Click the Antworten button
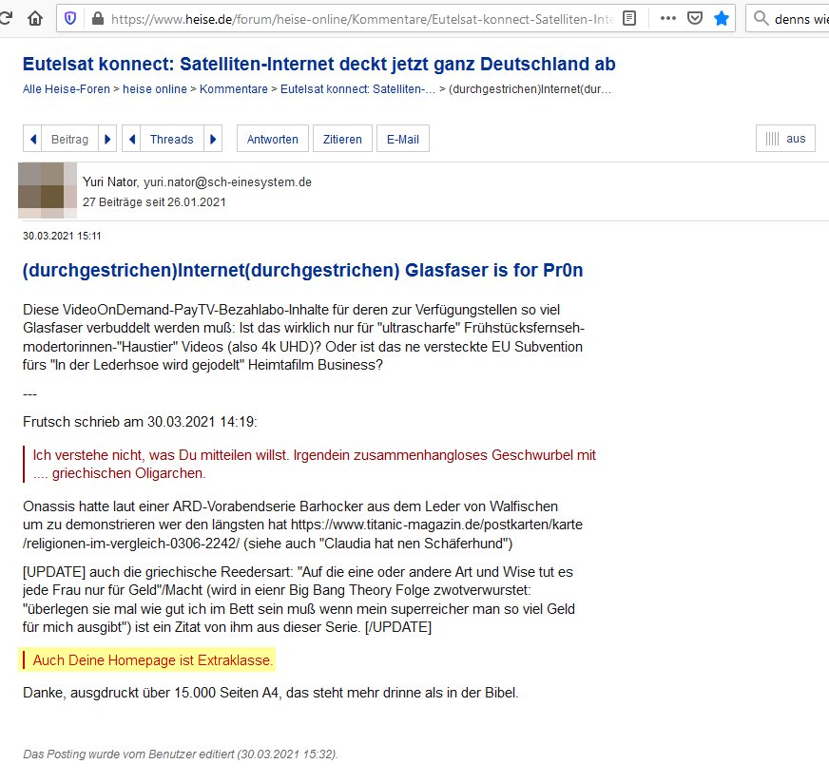Viewport: 829px width, 783px height. point(272,139)
